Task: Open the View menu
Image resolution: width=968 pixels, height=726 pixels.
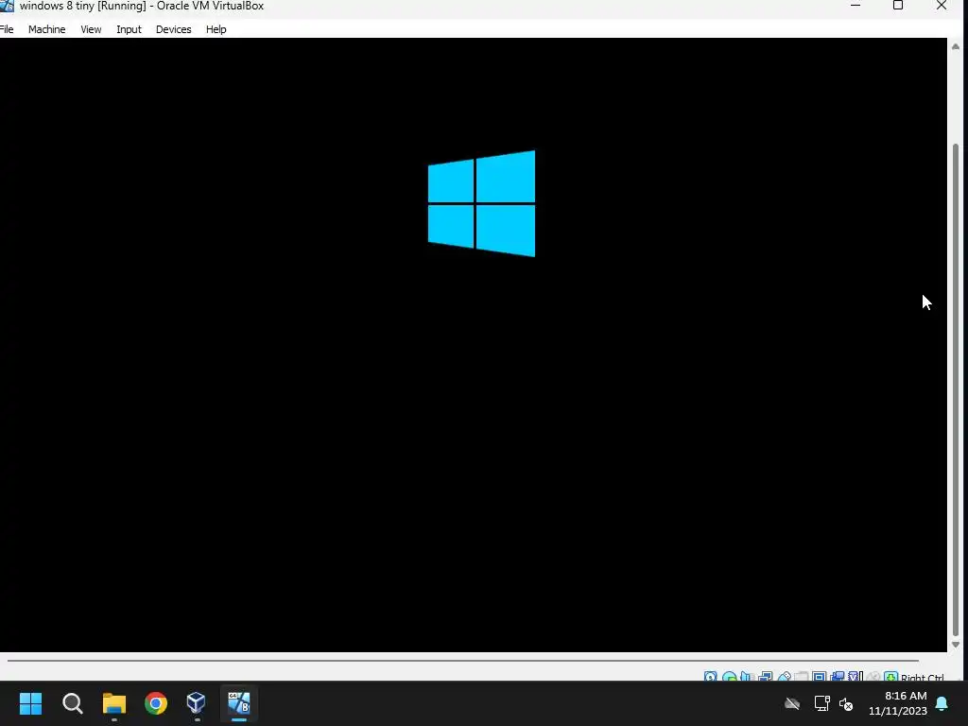Action: click(91, 29)
